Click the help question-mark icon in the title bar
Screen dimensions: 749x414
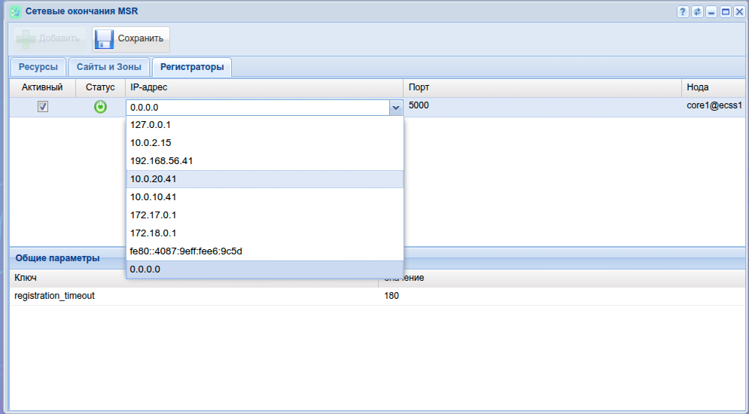pyautogui.click(x=683, y=12)
